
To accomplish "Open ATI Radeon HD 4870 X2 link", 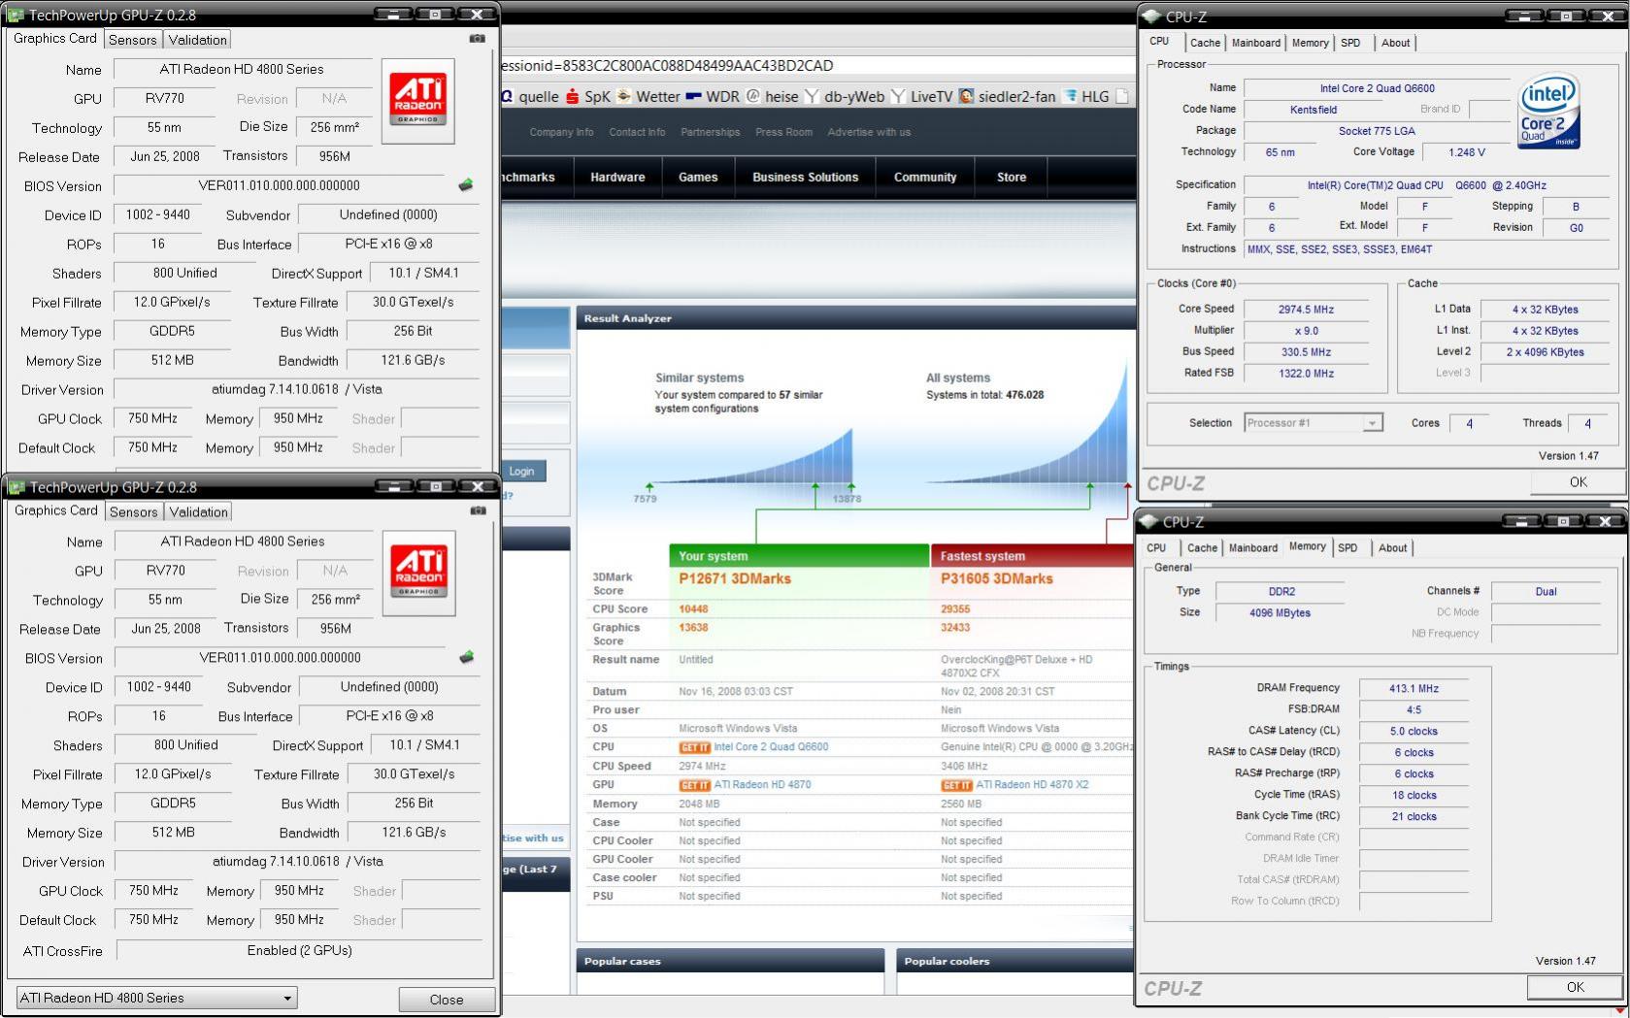I will [x=1032, y=785].
